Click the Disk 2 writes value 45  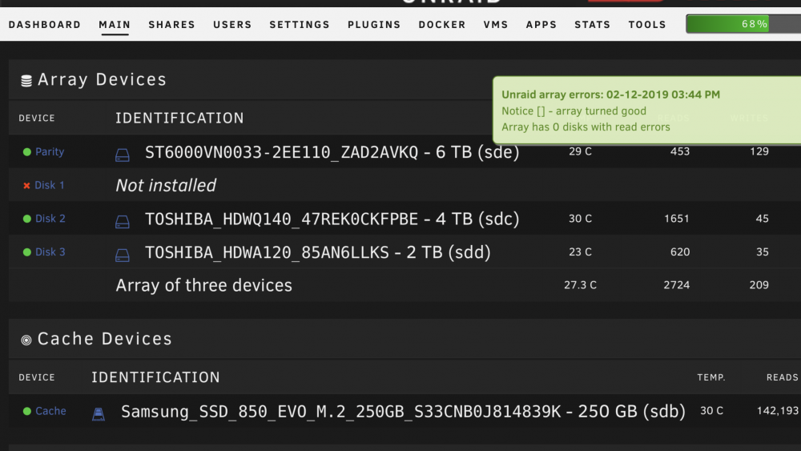[x=763, y=219]
